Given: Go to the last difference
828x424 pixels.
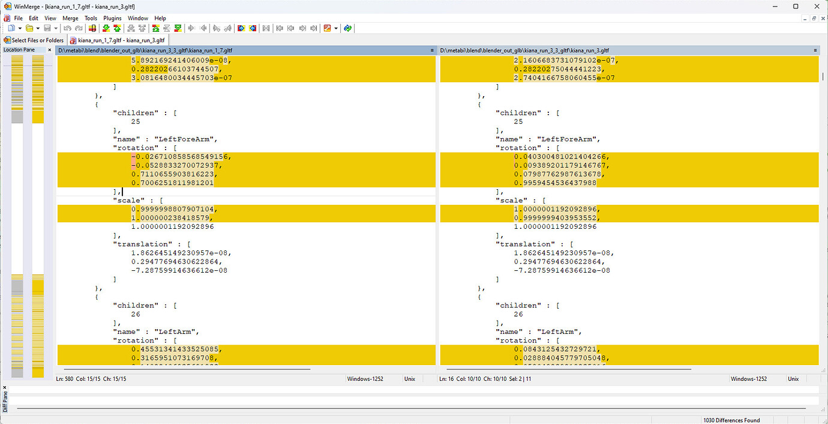Looking at the screenshot, I should 178,28.
